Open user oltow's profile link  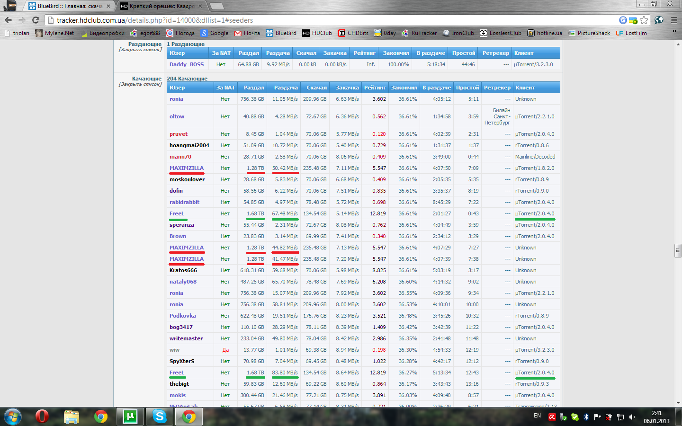click(177, 116)
